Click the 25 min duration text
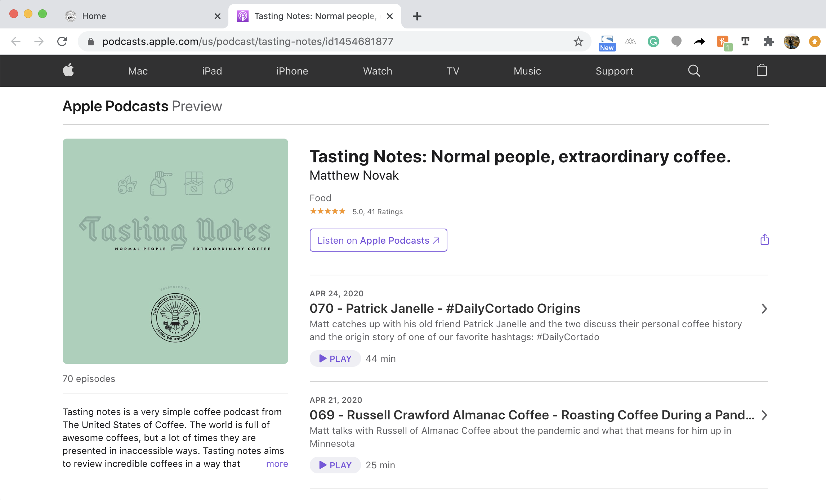The image size is (826, 500). (380, 465)
